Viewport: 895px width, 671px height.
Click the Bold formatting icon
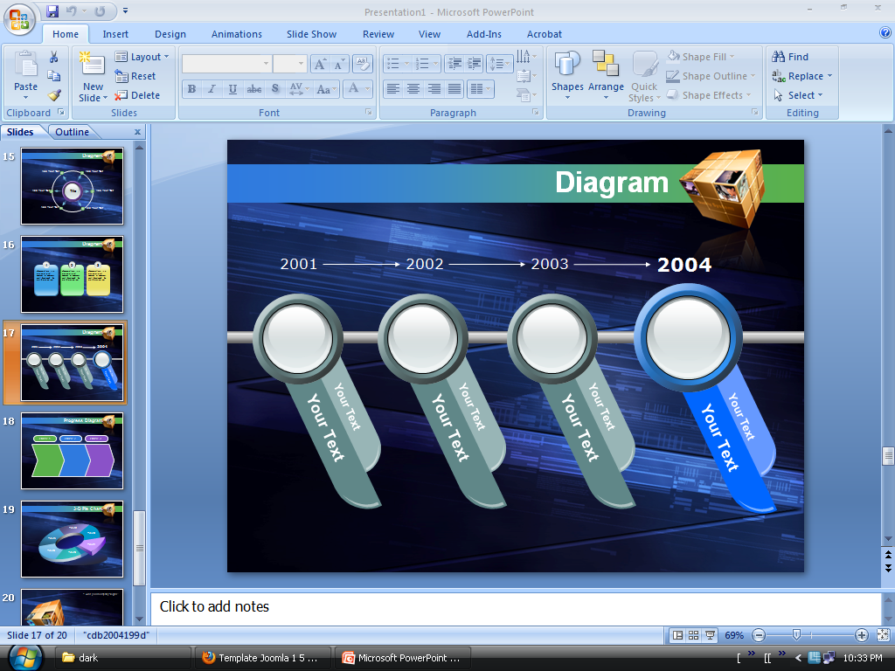(x=191, y=89)
